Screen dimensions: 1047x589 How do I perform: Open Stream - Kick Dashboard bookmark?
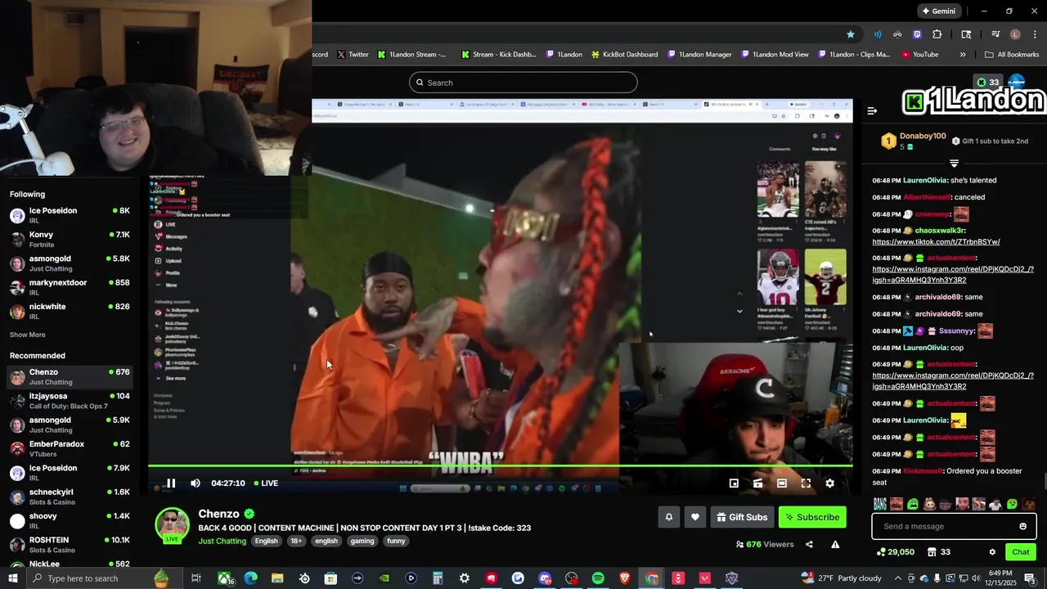[x=498, y=55]
